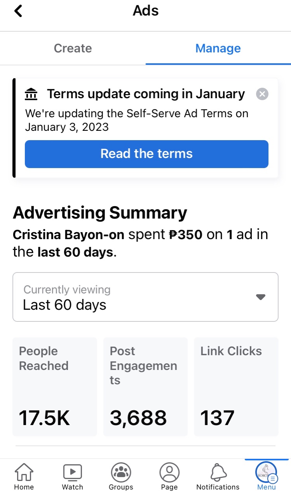
Task: Tap the bank building icon
Action: 31,94
